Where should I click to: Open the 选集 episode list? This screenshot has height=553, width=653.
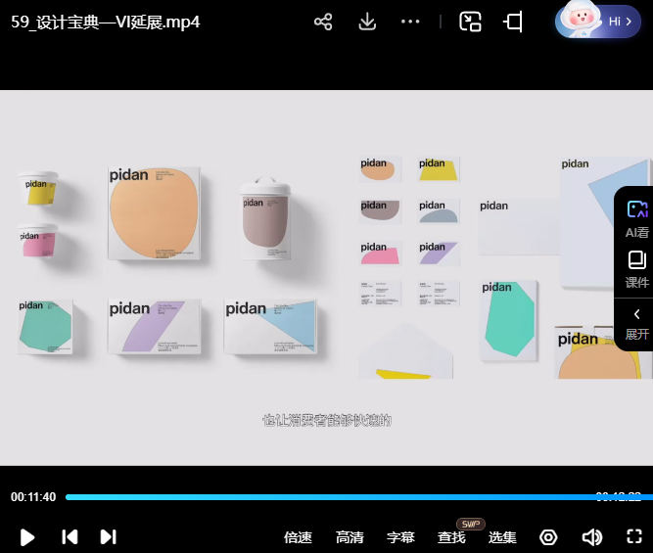click(x=502, y=536)
